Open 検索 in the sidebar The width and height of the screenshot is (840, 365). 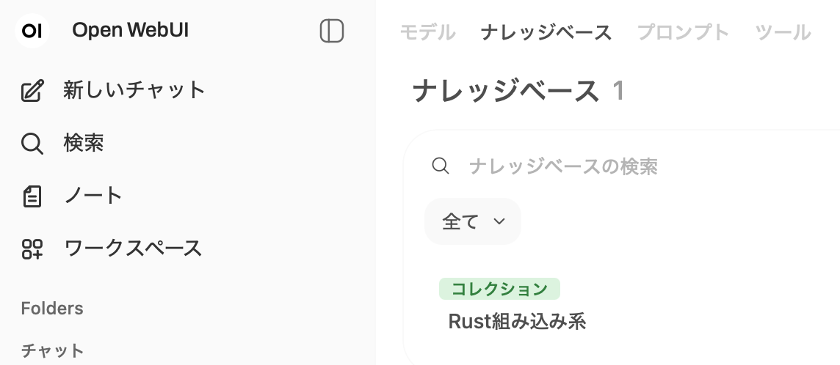tap(84, 144)
